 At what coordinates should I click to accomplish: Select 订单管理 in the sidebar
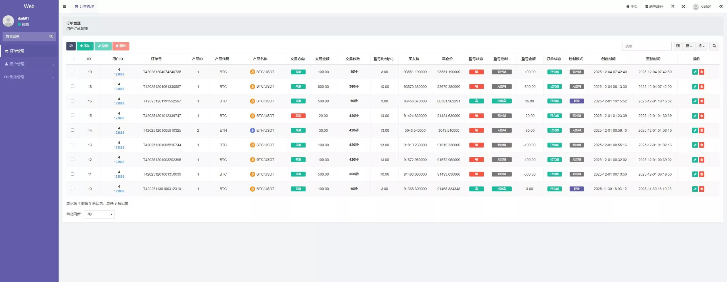29,51
